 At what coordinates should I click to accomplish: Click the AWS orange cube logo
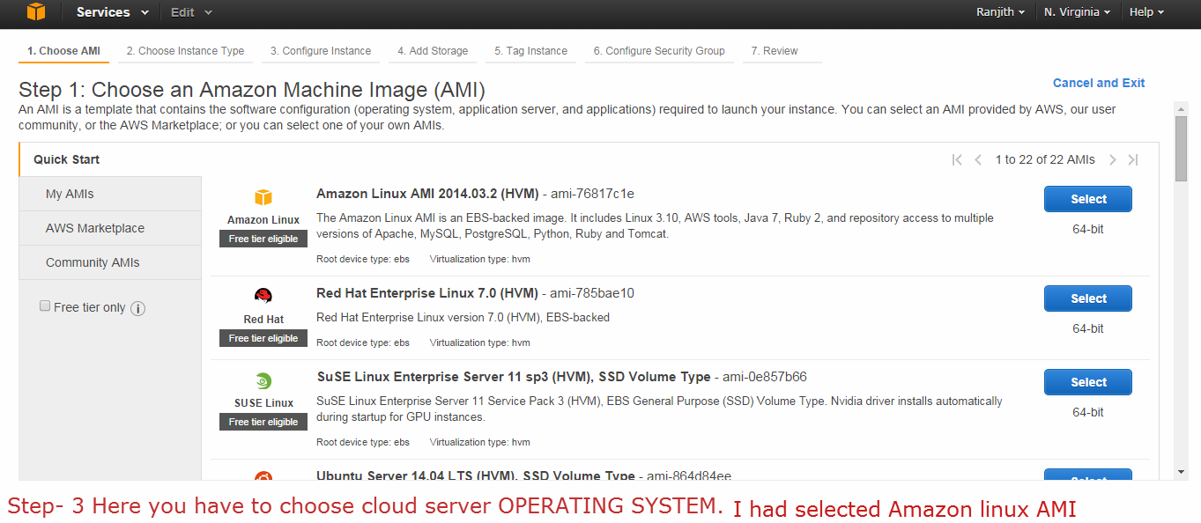pos(35,12)
